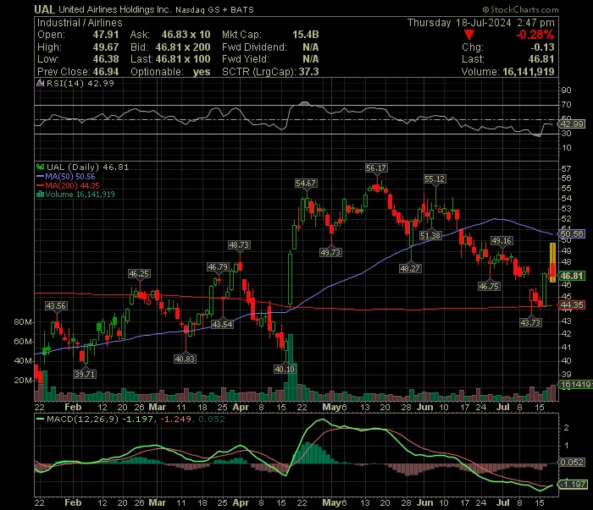Click the 42.99 RSI value tag
This screenshot has height=510, width=593.
[x=572, y=124]
